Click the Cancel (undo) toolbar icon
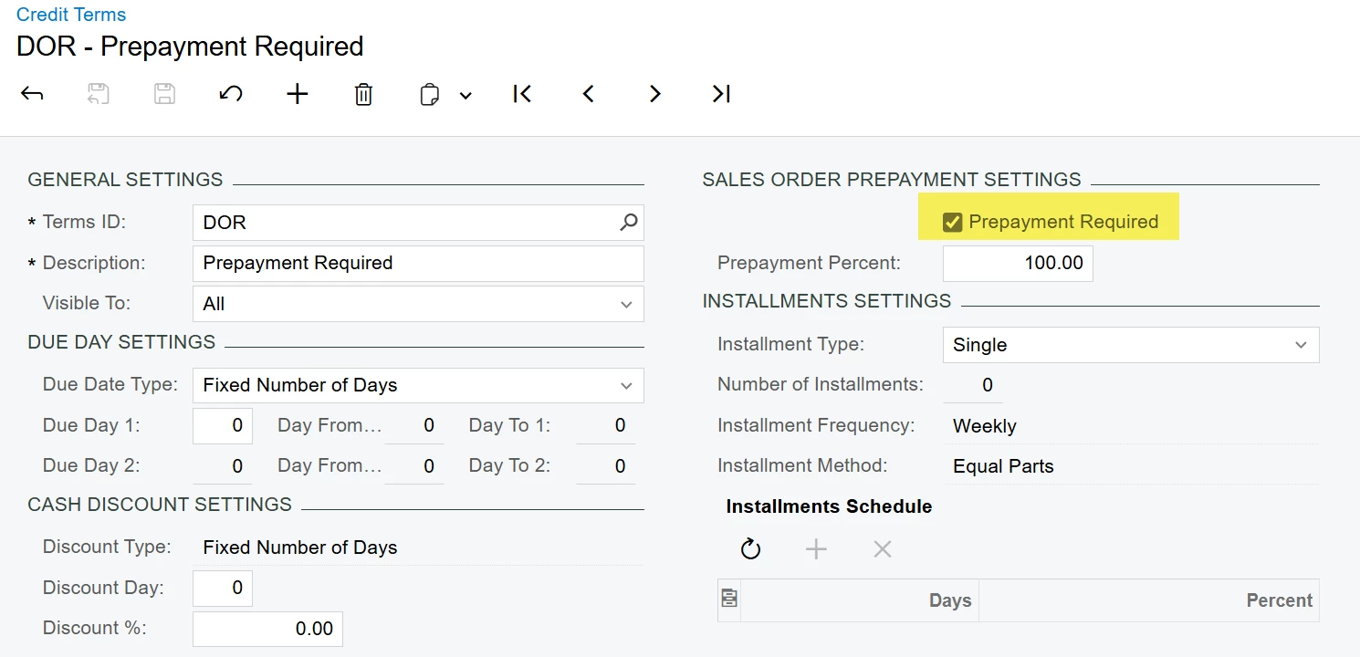Image resolution: width=1360 pixels, height=657 pixels. point(231,94)
